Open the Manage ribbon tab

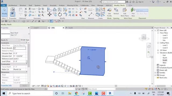click(x=100, y=5)
